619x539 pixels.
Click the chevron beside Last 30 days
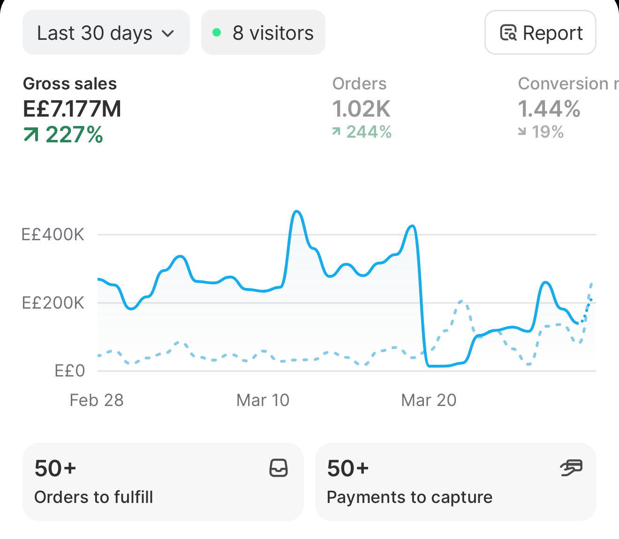click(x=167, y=34)
